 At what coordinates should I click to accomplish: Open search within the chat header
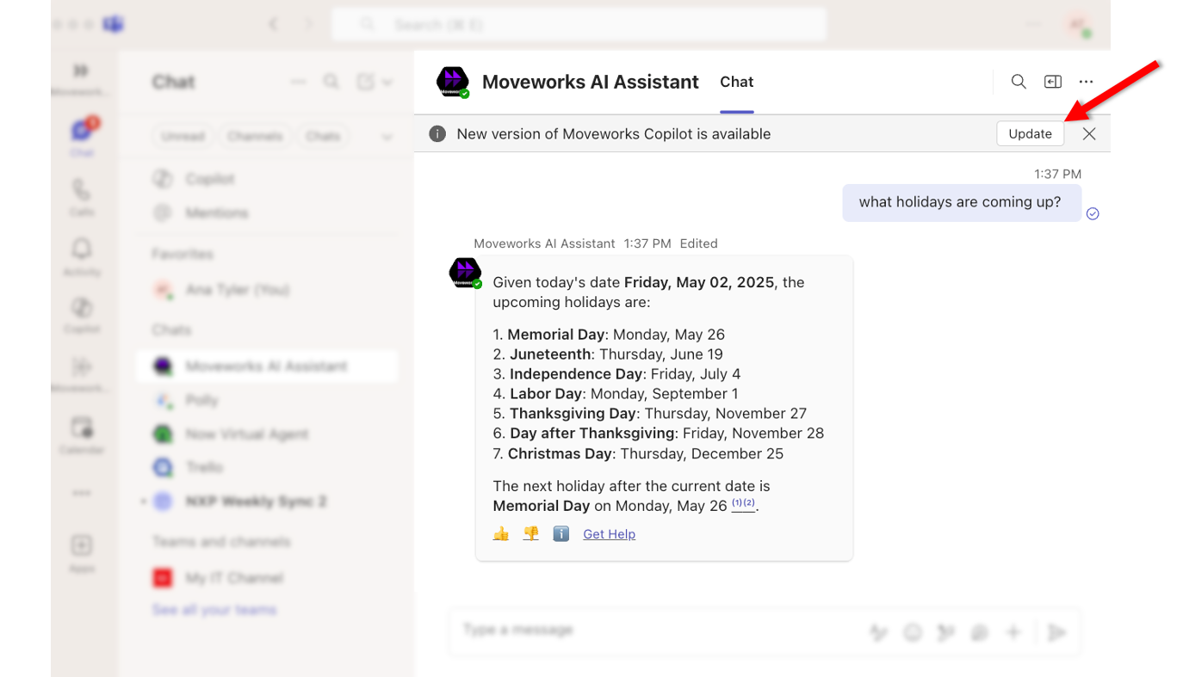[x=1019, y=82]
